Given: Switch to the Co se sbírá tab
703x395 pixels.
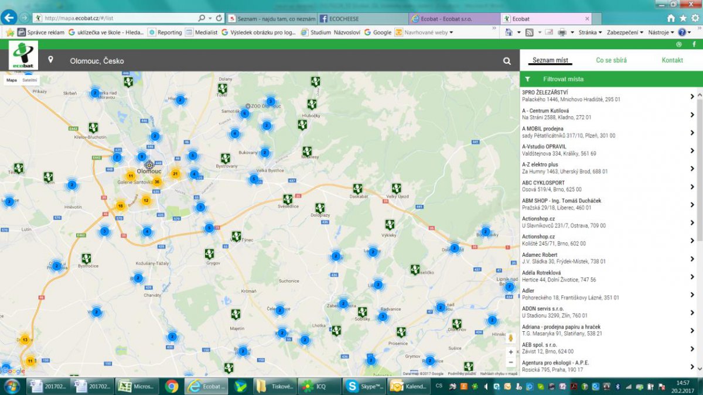Looking at the screenshot, I should coord(611,60).
